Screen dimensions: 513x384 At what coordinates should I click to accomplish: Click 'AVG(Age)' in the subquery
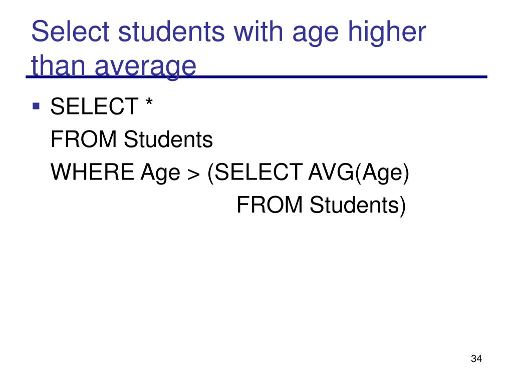point(359,172)
